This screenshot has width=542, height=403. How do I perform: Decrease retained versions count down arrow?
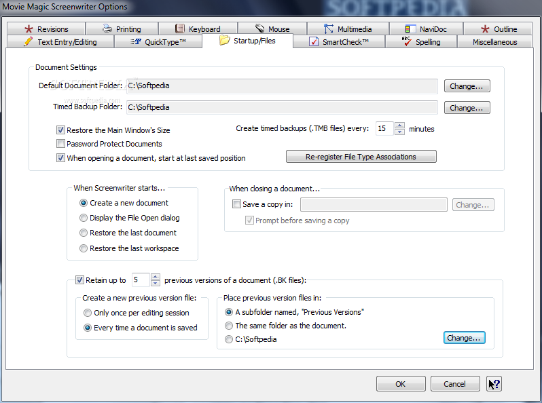pyautogui.click(x=156, y=283)
